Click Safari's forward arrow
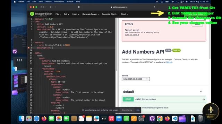 (55, 7)
